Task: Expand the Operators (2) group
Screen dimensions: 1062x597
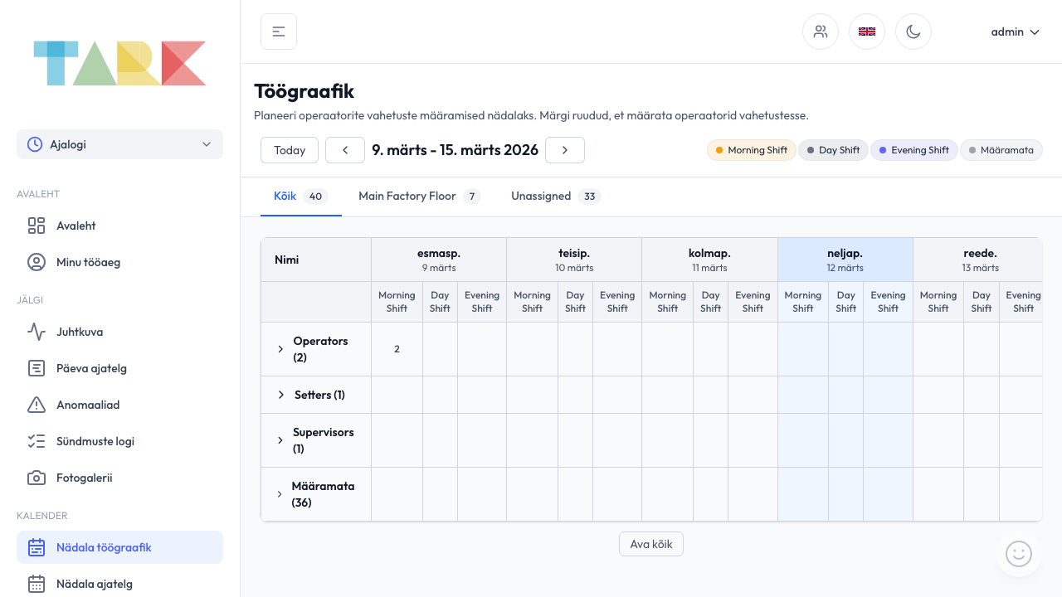Action: coord(280,349)
